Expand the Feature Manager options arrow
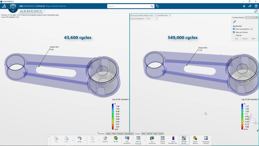The image size is (259, 146). pyautogui.click(x=144, y=140)
